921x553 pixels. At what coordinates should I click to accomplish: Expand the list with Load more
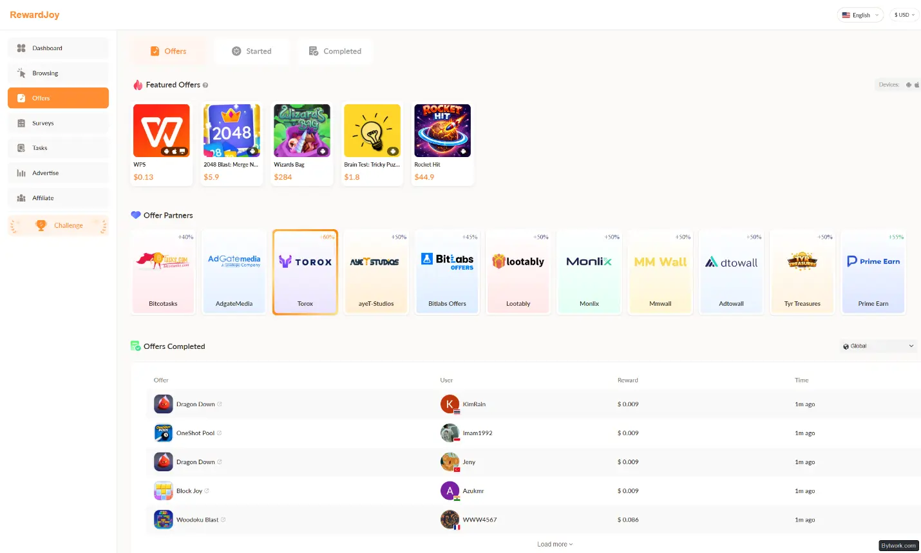point(555,545)
